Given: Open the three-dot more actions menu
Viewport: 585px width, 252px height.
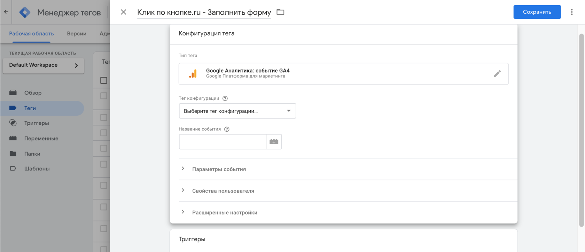Looking at the screenshot, I should click(571, 12).
